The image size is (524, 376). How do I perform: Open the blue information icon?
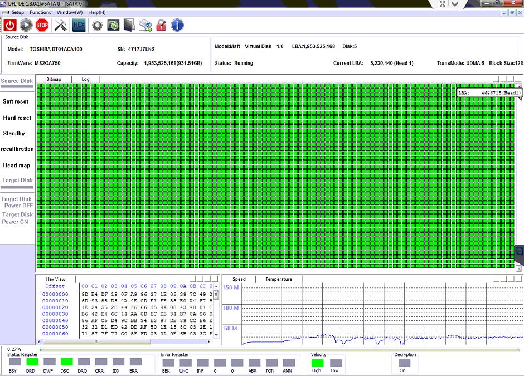177,25
